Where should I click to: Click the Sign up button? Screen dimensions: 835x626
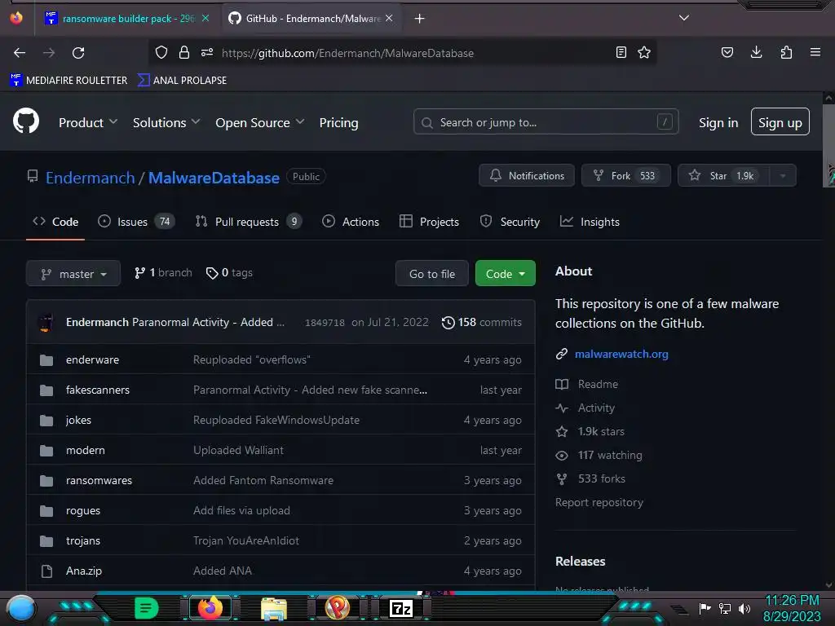[x=780, y=122]
